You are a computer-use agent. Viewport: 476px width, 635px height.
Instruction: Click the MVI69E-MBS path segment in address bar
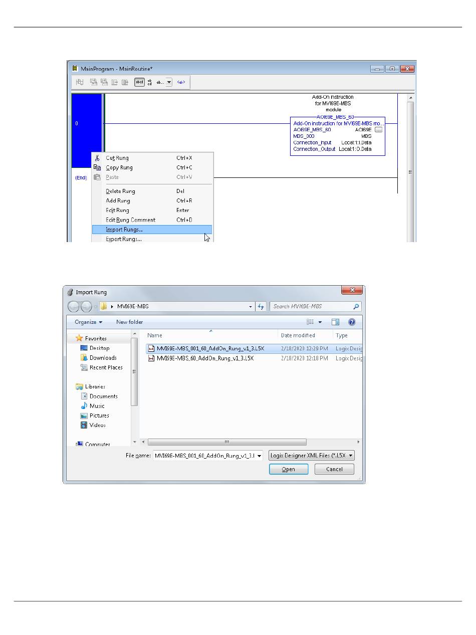[133, 306]
